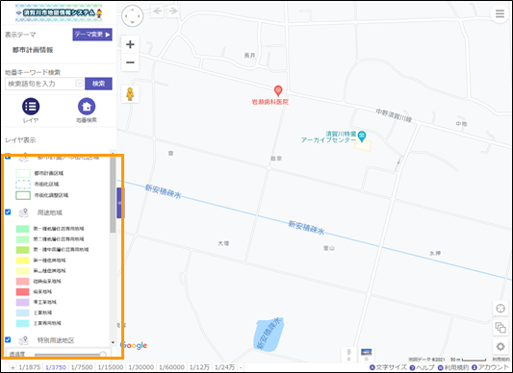The width and height of the screenshot is (513, 373).
Task: Select the 1/15000 scale option
Action: [x=111, y=367]
